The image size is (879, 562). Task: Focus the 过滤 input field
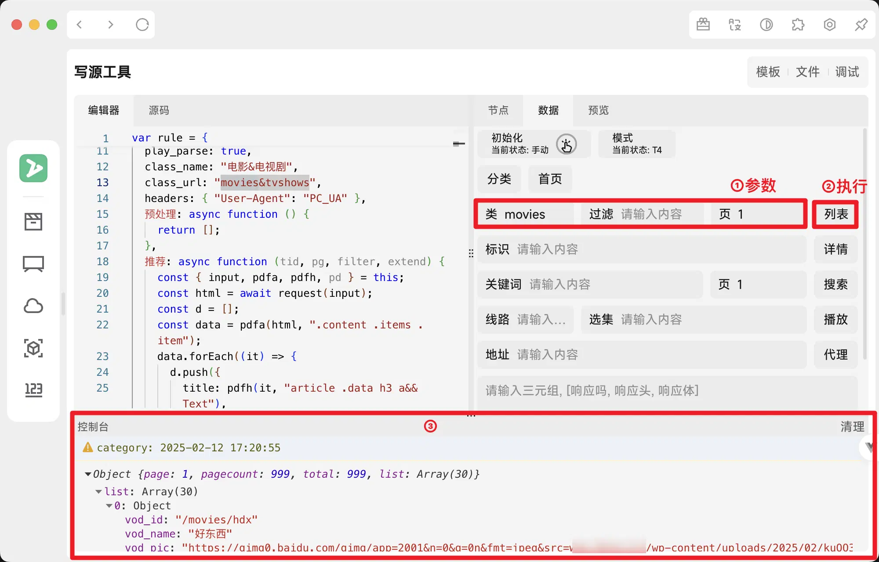click(642, 214)
